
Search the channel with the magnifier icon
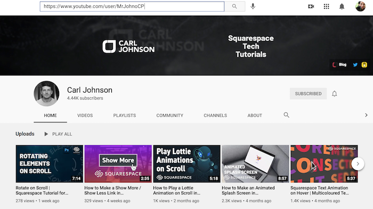[x=287, y=115]
